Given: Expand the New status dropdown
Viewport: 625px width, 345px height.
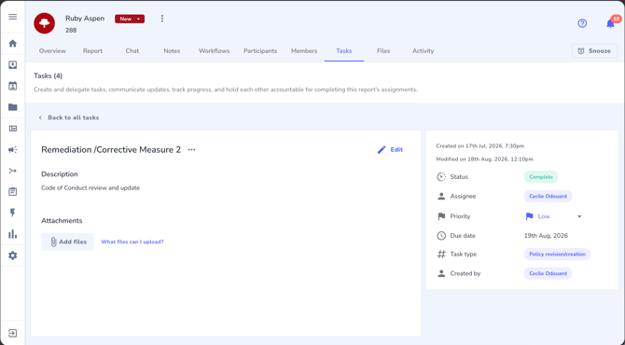Looking at the screenshot, I should pos(130,19).
